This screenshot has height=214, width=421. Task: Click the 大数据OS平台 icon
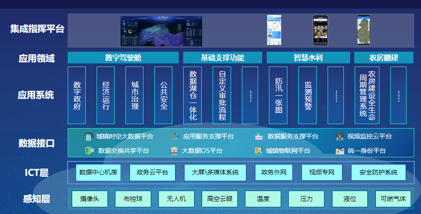point(174,151)
